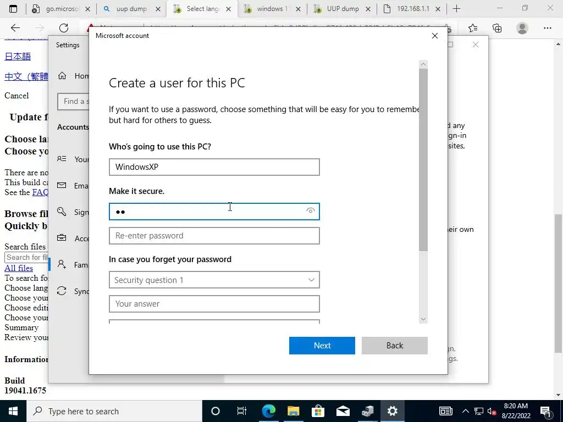Click the 中文 (繁體) language link
Viewport: 563px width, 422px height.
(x=26, y=76)
